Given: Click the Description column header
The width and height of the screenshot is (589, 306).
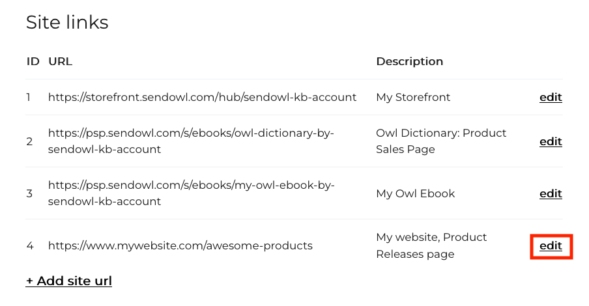Looking at the screenshot, I should (409, 61).
